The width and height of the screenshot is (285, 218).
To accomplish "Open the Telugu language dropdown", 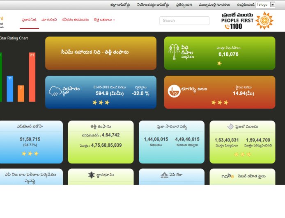I will [265, 5].
